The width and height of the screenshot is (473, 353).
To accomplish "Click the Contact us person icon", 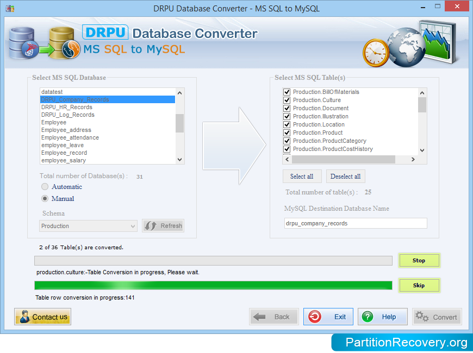I will (x=24, y=317).
